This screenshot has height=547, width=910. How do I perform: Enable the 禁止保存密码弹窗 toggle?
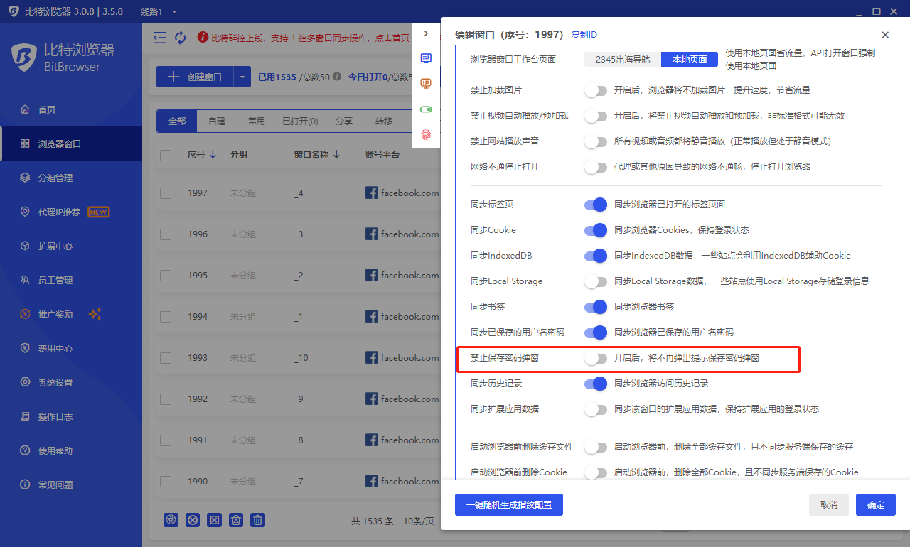(x=595, y=359)
